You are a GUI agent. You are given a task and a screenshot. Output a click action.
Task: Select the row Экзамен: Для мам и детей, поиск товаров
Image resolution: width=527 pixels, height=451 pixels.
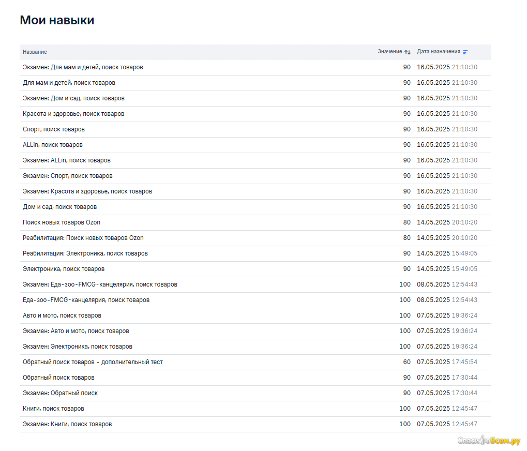(255, 68)
